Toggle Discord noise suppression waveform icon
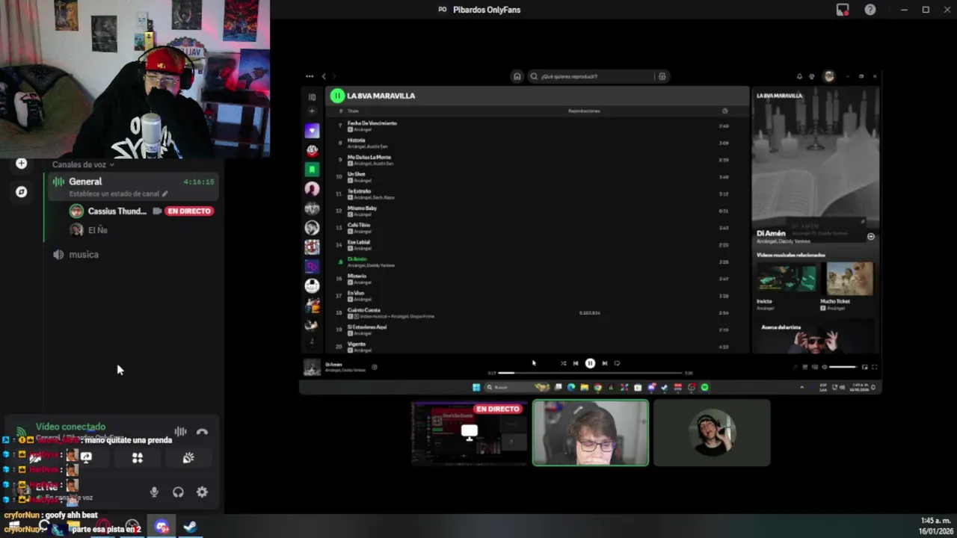957x538 pixels. point(180,432)
